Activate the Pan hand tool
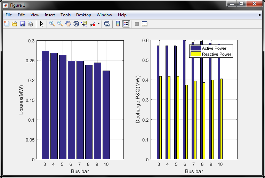The height and width of the screenshot is (178, 265). pyautogui.click(x=68, y=24)
